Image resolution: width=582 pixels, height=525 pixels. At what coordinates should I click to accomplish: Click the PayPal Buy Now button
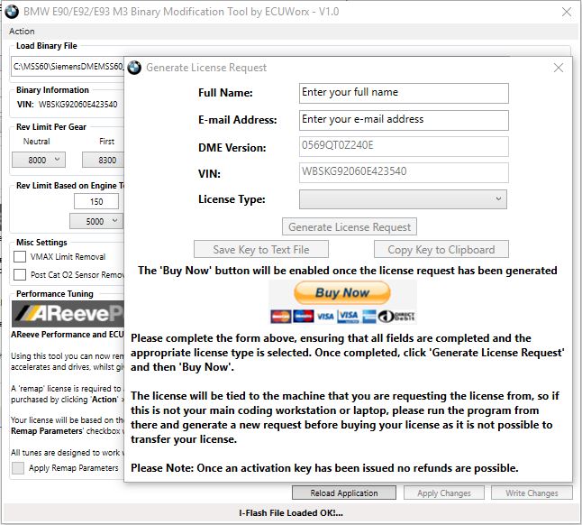342,293
